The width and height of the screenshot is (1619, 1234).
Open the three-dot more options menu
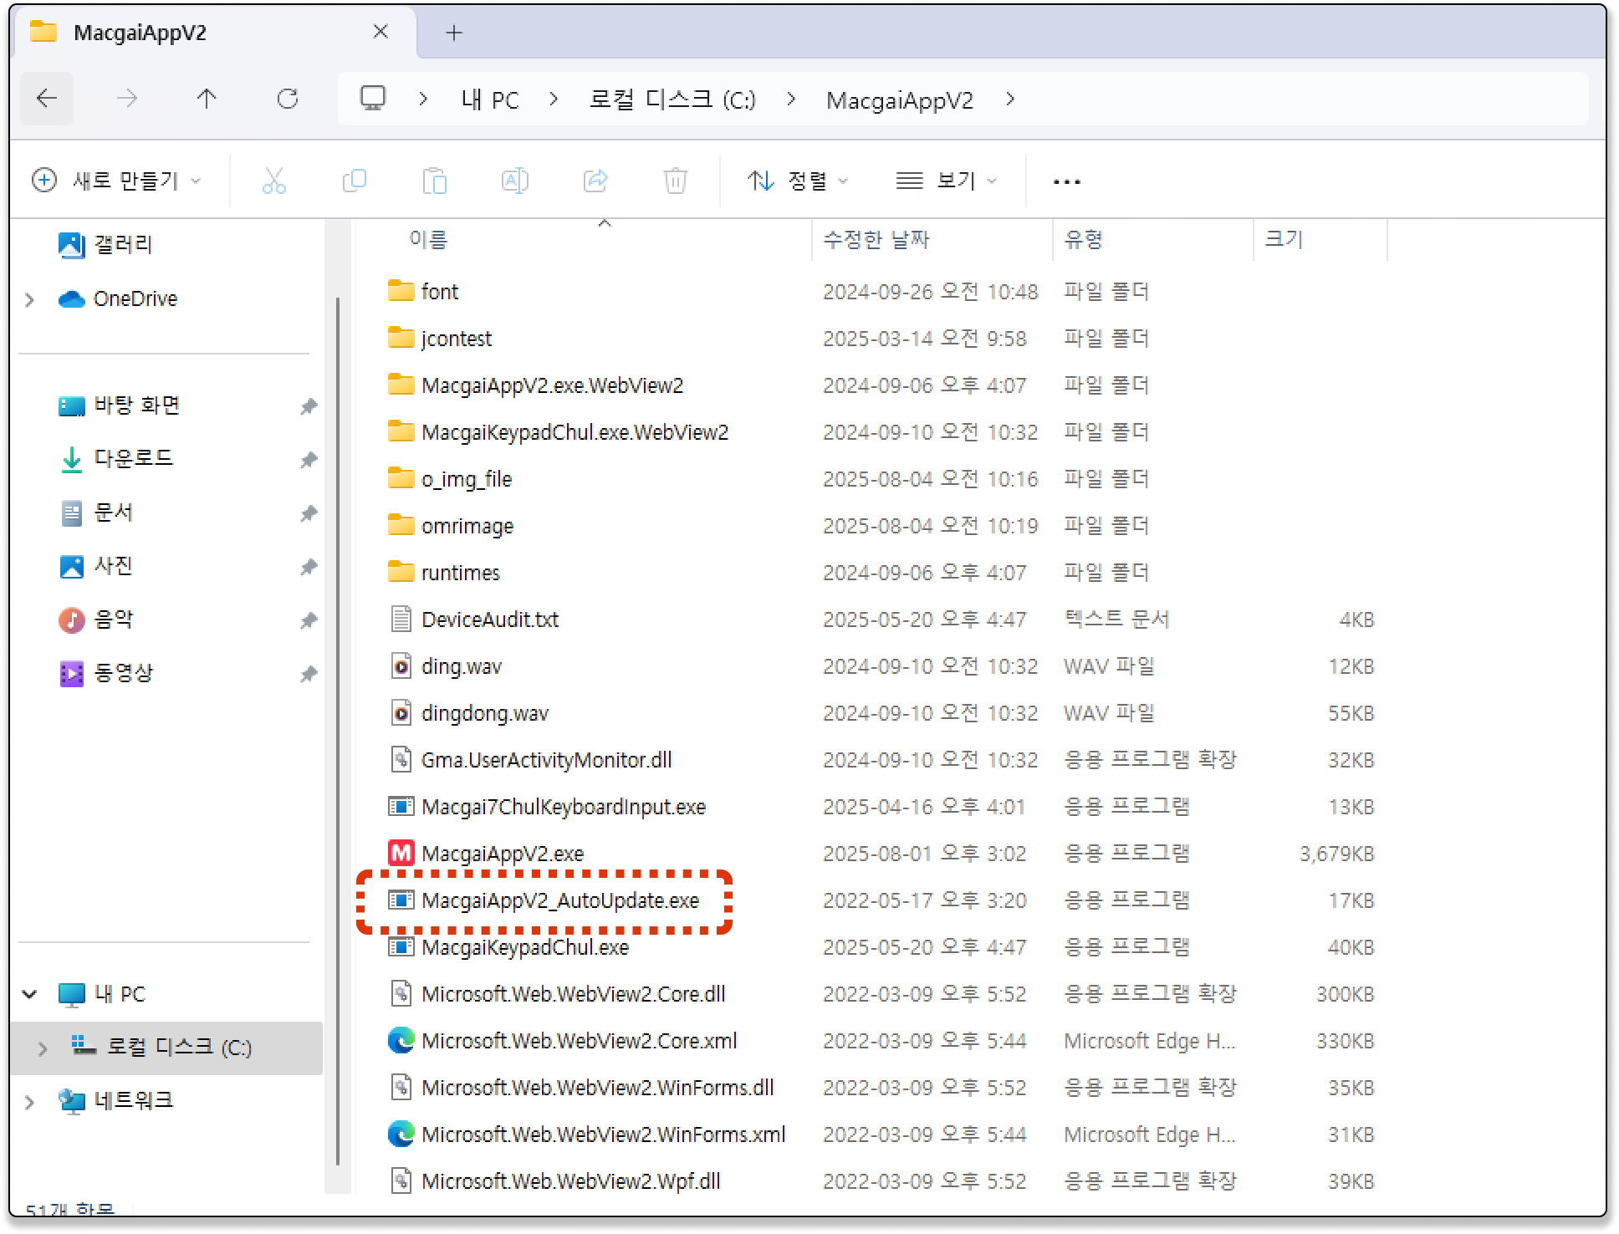pyautogui.click(x=1066, y=181)
